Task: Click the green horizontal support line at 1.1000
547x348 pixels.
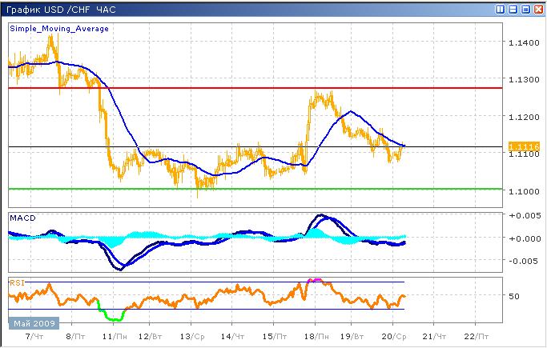Action: (255, 189)
